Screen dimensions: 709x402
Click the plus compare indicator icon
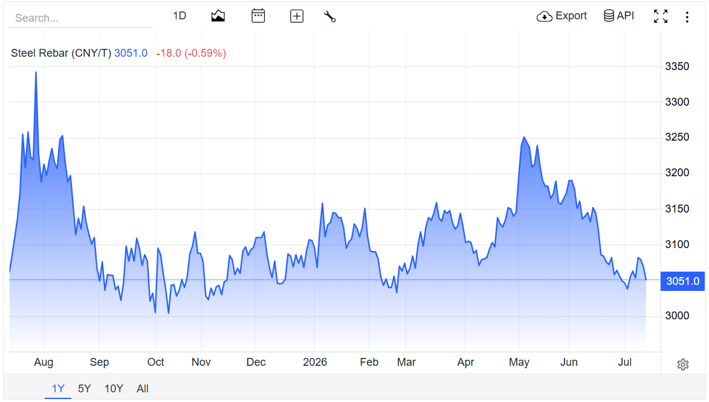click(x=297, y=16)
